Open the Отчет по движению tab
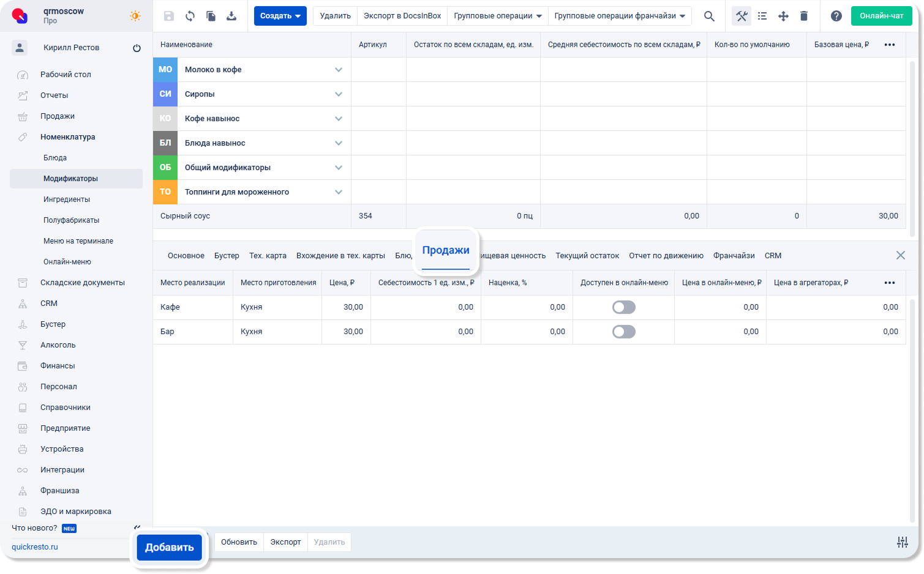Image resolution: width=924 pixels, height=574 pixels. 666,256
